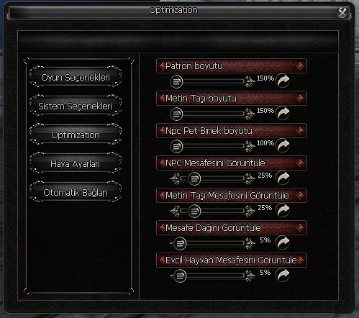Viewport: 359px width, 318px height.
Task: Click the Mesafe Dağını Görüntüle slider knob
Action: coord(180,244)
